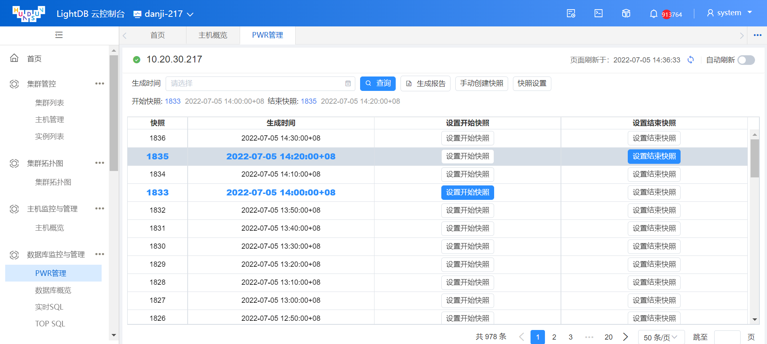Click end snapshot link 1835
The image size is (767, 344).
pos(308,101)
